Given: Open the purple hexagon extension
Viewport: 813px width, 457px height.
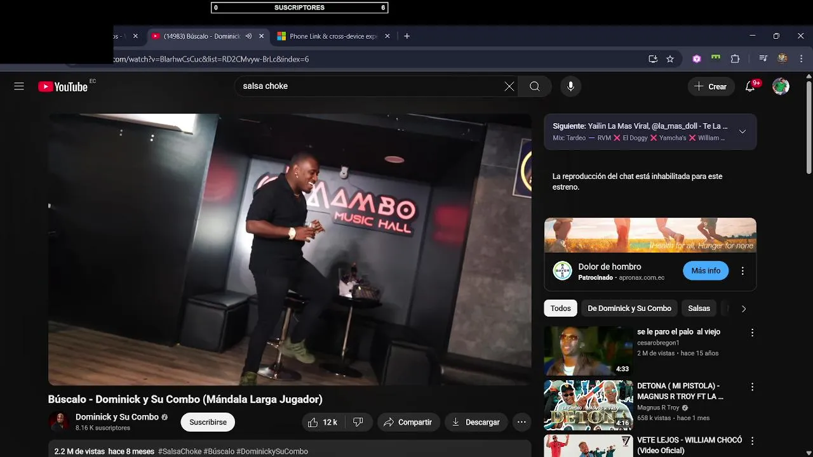Looking at the screenshot, I should pyautogui.click(x=697, y=59).
